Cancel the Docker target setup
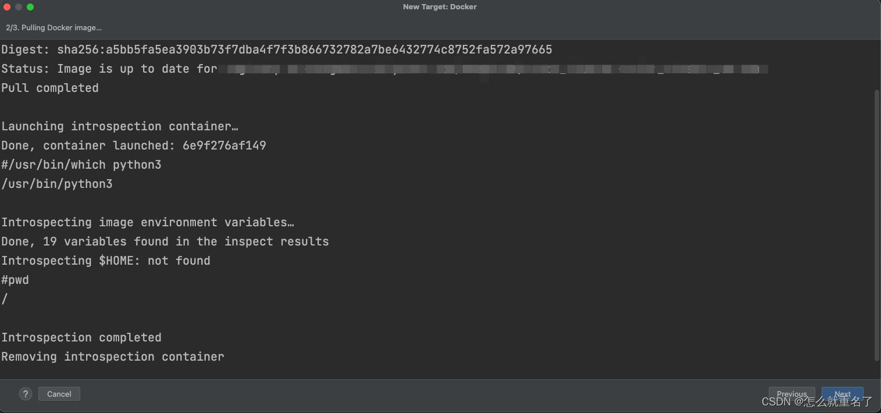The height and width of the screenshot is (413, 881). pyautogui.click(x=59, y=394)
